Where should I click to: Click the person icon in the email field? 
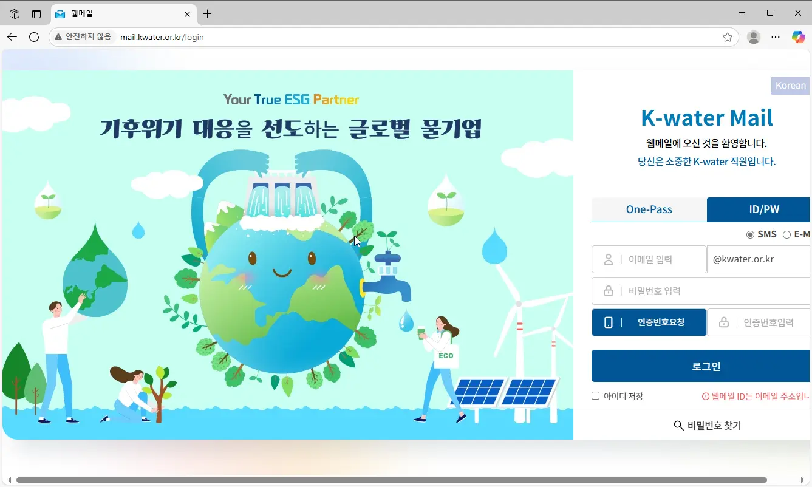click(608, 259)
